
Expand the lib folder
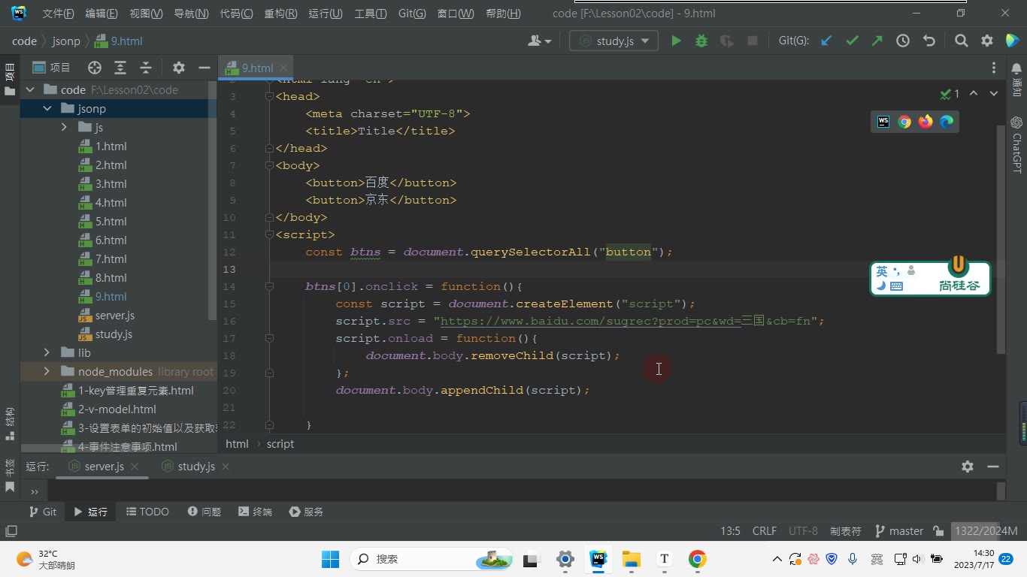click(x=47, y=353)
